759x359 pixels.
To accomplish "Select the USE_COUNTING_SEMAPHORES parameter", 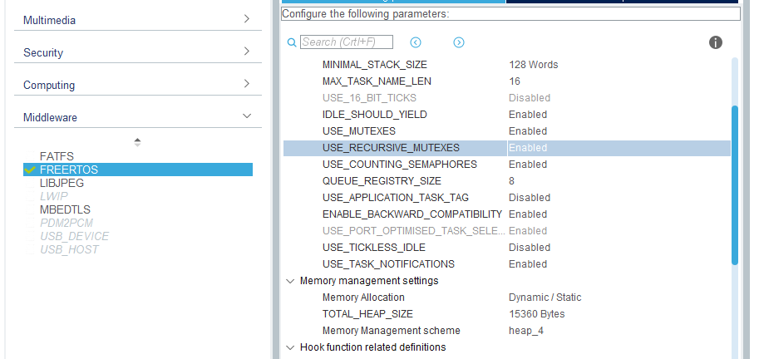I will pos(399,165).
